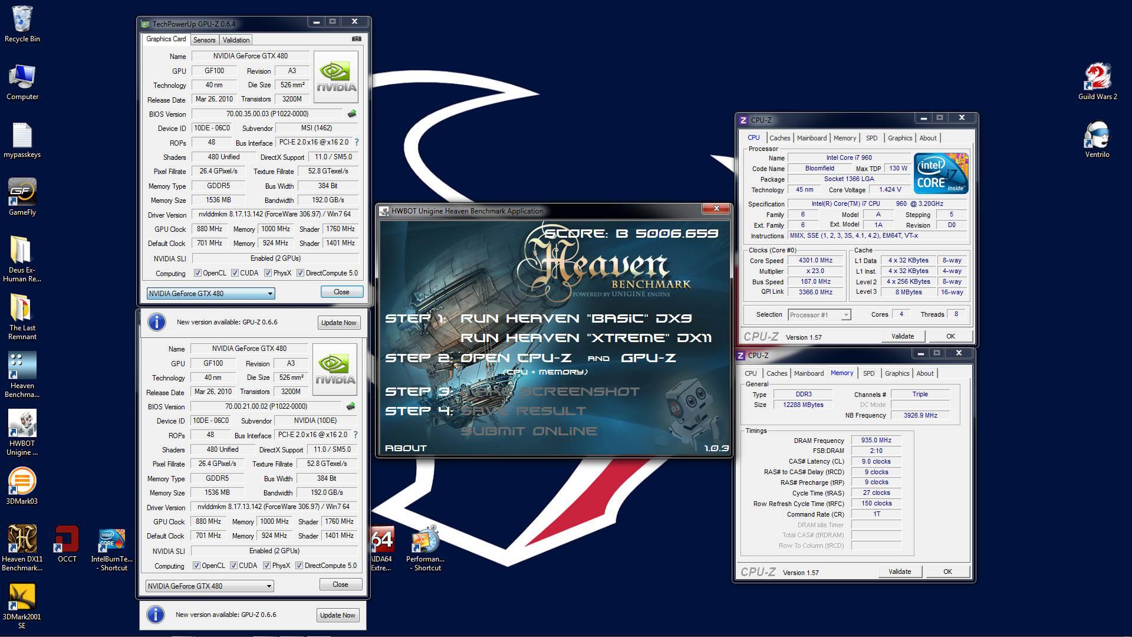This screenshot has width=1132, height=637.
Task: Click the GPU Name field in top GPU-Z
Action: pos(251,56)
